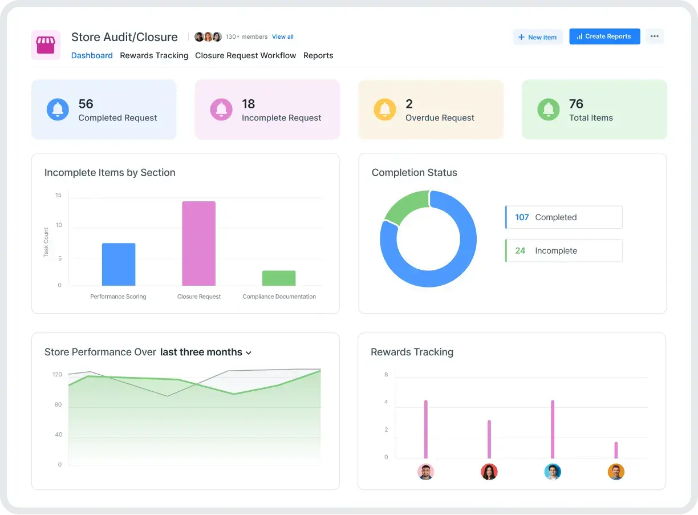Viewport: 698px width, 515px height.
Task: Click the green Total Items bell icon
Action: tap(549, 110)
